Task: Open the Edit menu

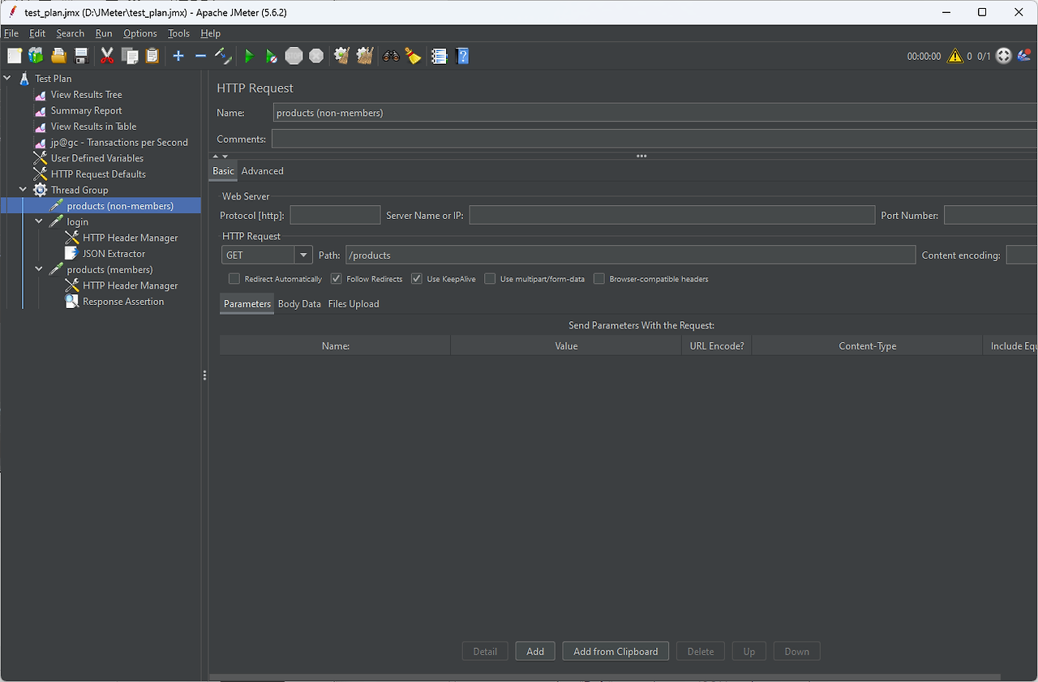Action: tap(37, 33)
